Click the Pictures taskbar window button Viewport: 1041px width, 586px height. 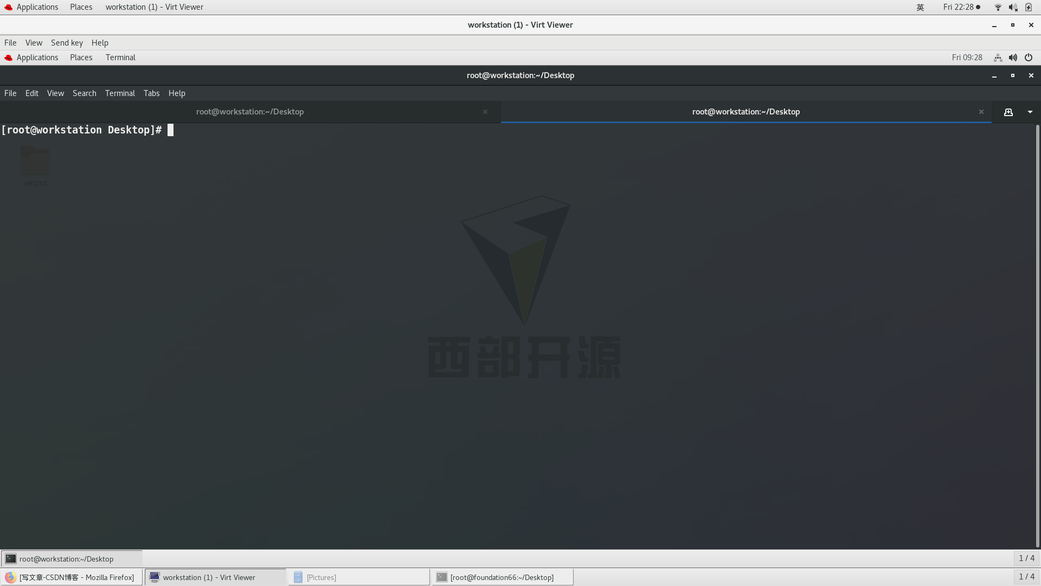coord(358,577)
